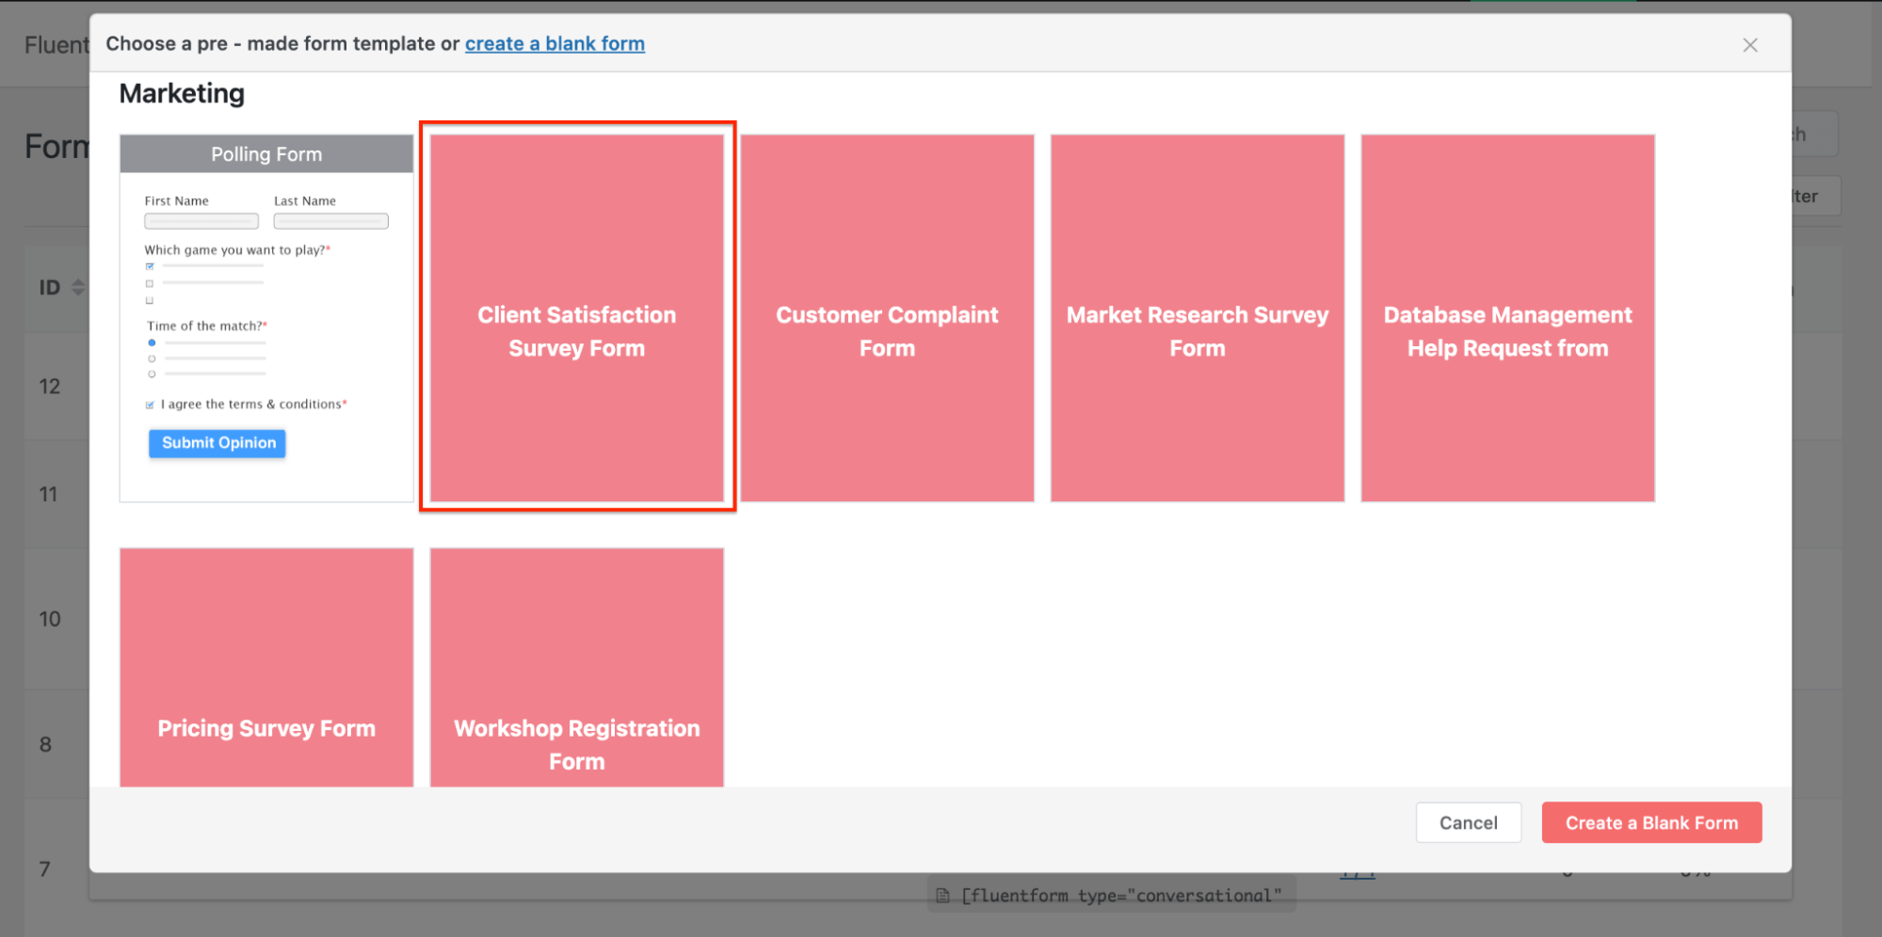Select second 'Time of the match' radio

[x=152, y=358]
